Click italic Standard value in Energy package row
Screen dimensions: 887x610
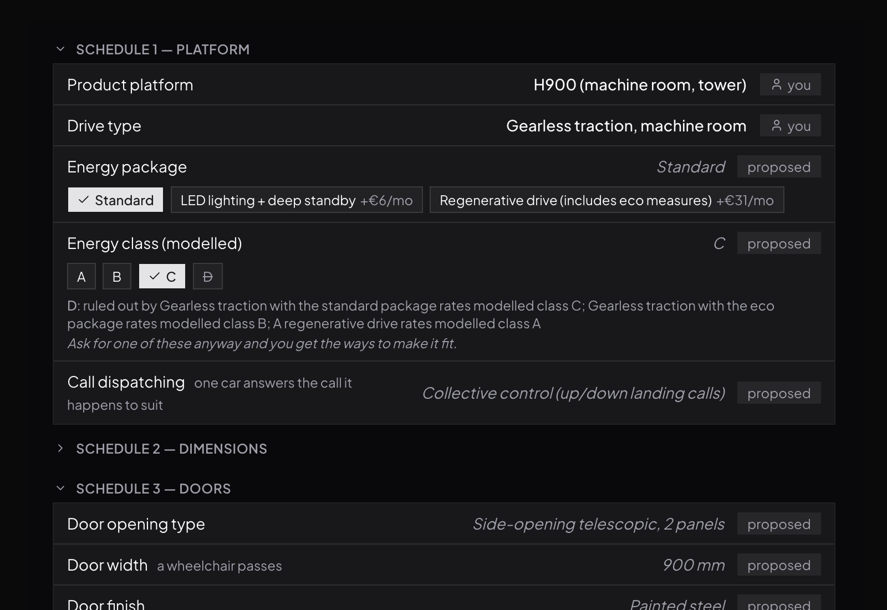coord(691,167)
